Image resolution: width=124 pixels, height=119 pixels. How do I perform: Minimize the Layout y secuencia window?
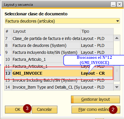(113, 4)
